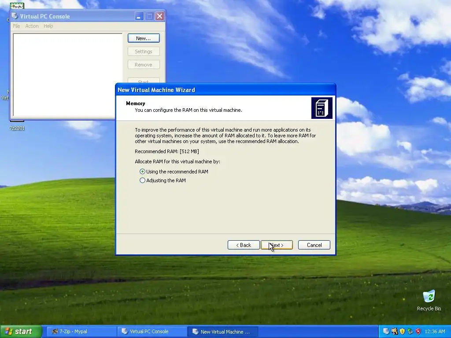
Task: Go to the Next wizard page
Action: click(277, 245)
